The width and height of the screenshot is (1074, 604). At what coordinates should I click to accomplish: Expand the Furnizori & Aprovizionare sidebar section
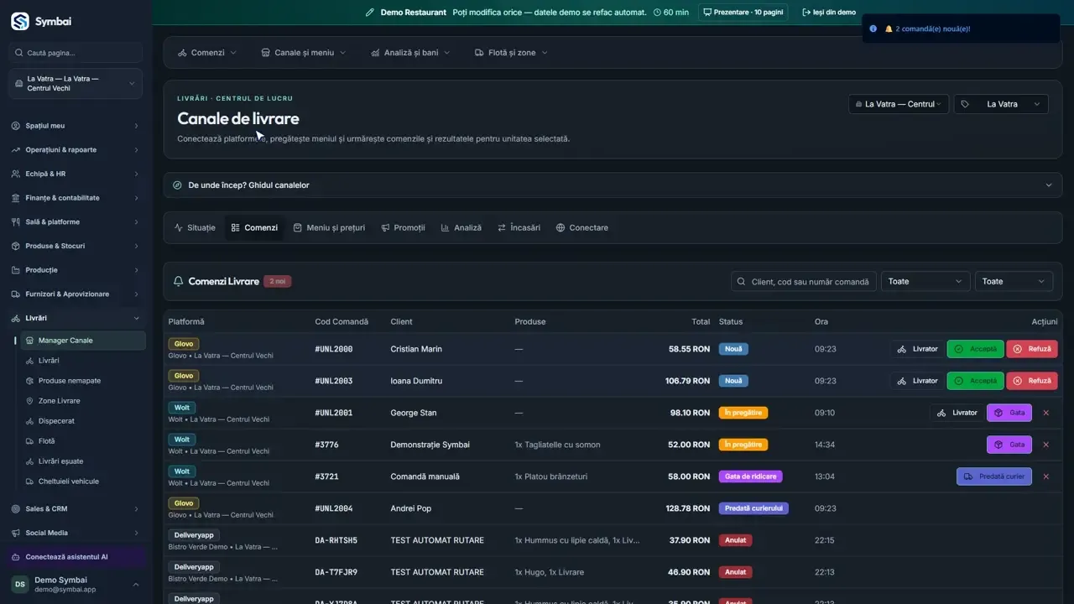pyautogui.click(x=76, y=294)
